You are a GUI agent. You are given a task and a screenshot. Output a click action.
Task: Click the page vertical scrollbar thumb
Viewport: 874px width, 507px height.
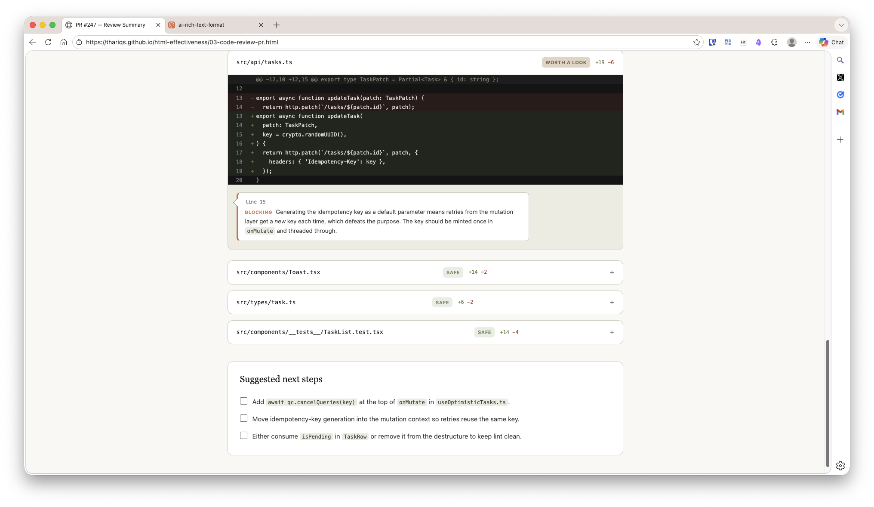coord(827,403)
